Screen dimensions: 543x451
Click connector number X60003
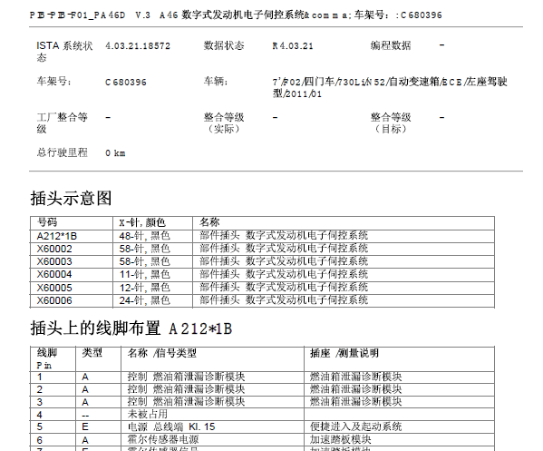click(x=54, y=261)
